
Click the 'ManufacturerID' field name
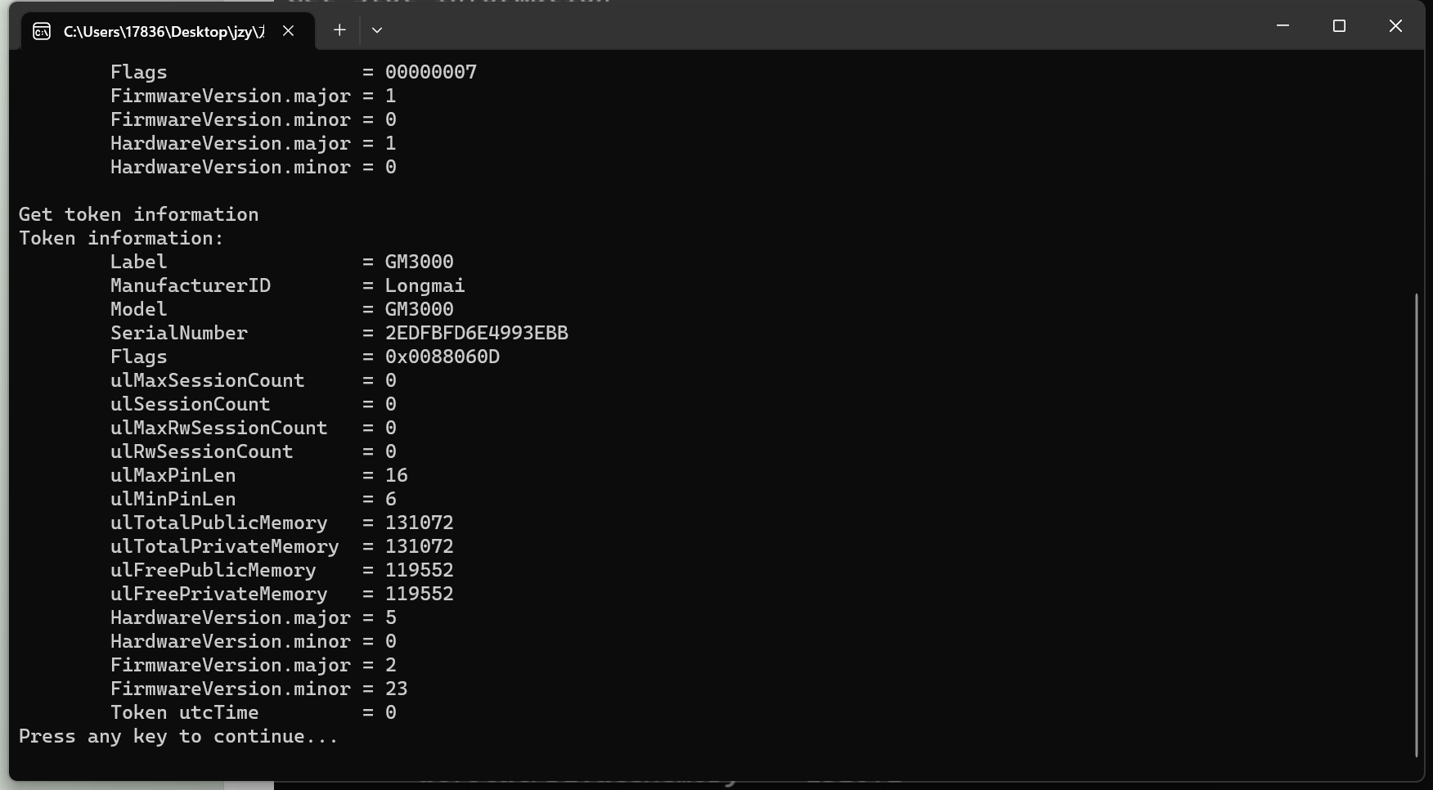coord(191,285)
